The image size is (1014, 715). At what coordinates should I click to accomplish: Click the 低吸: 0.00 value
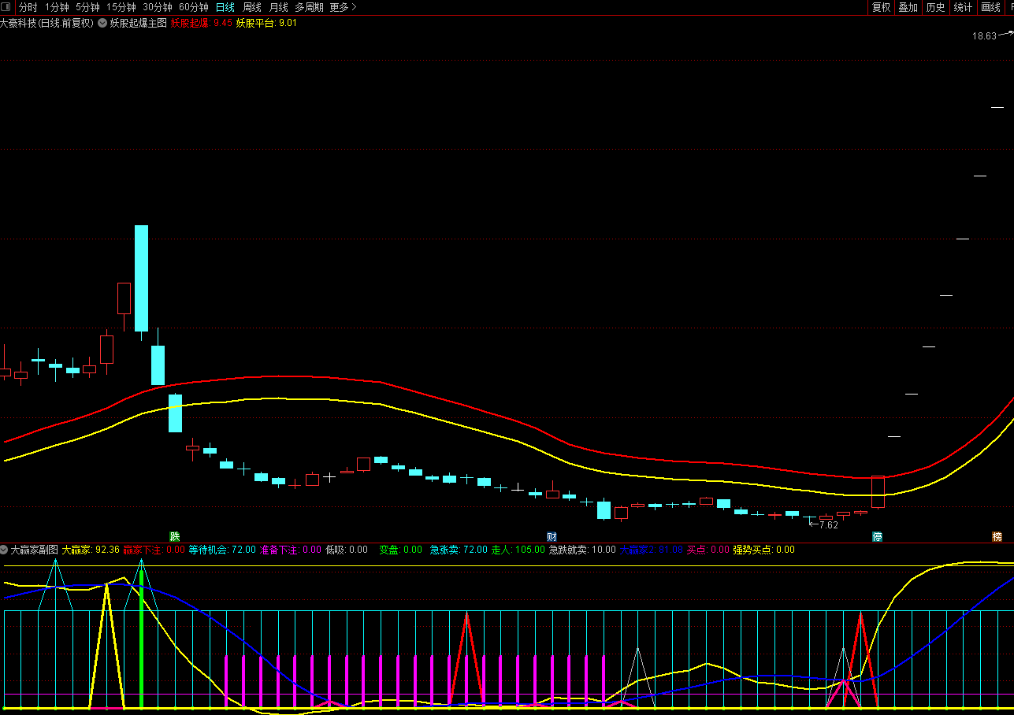coord(347,549)
